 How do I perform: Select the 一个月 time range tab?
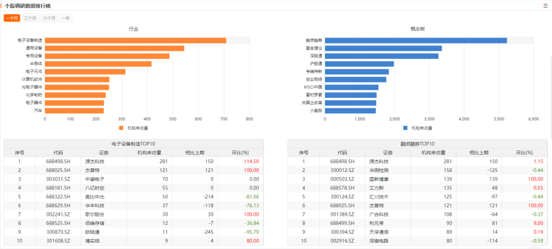point(12,18)
